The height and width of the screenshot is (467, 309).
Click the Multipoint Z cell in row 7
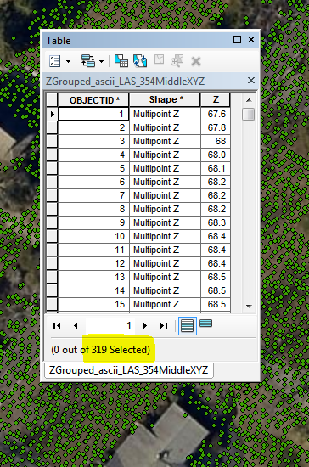165,195
